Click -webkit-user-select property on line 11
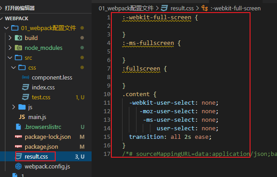Screen dimensions: 277x177 [x=162, y=103]
